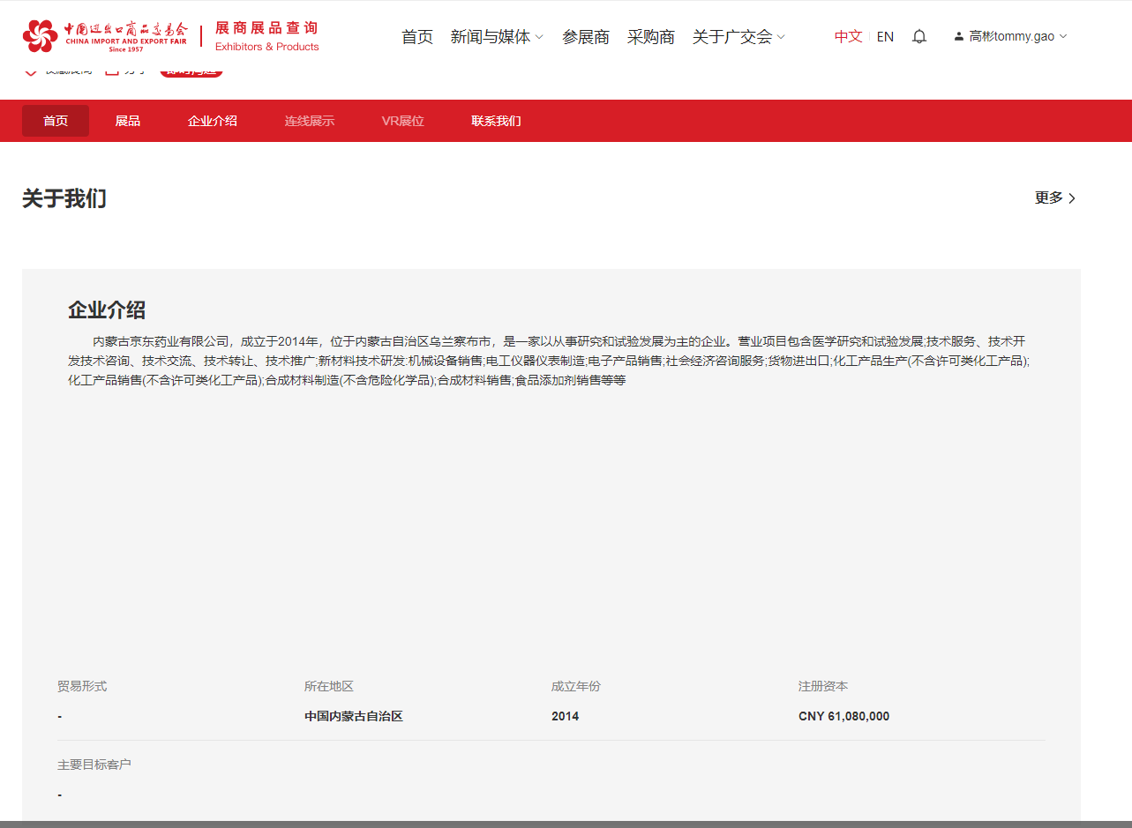Click the 贸易形式 label
Viewport: 1132px width, 828px height.
[82, 686]
